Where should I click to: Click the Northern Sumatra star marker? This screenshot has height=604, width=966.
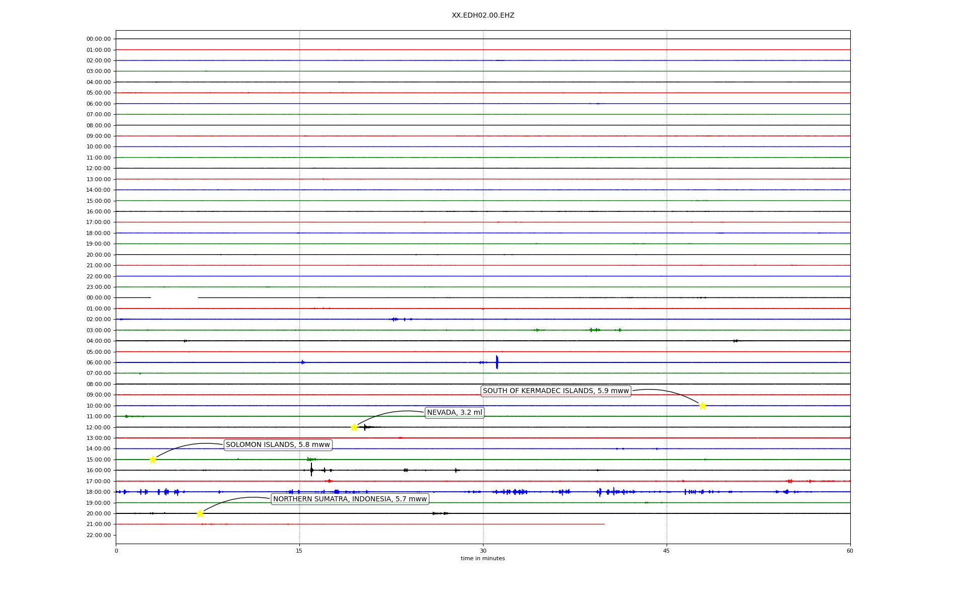pos(200,513)
